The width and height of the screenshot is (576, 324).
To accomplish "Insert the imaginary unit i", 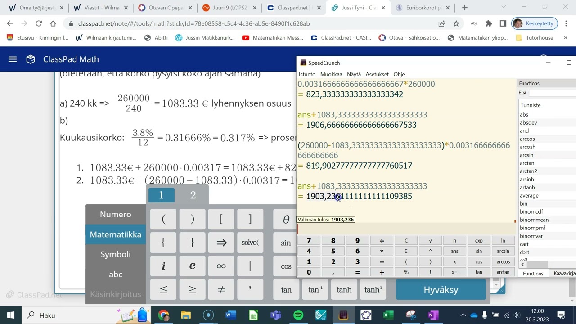I will tap(163, 266).
